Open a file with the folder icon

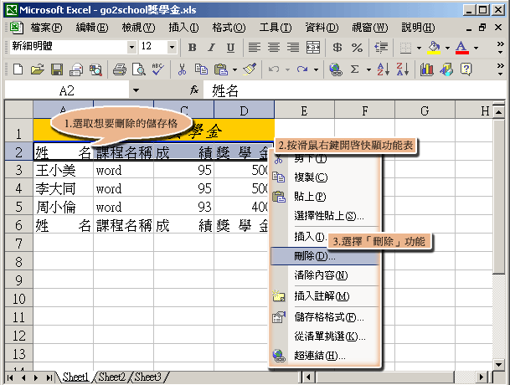(x=36, y=69)
